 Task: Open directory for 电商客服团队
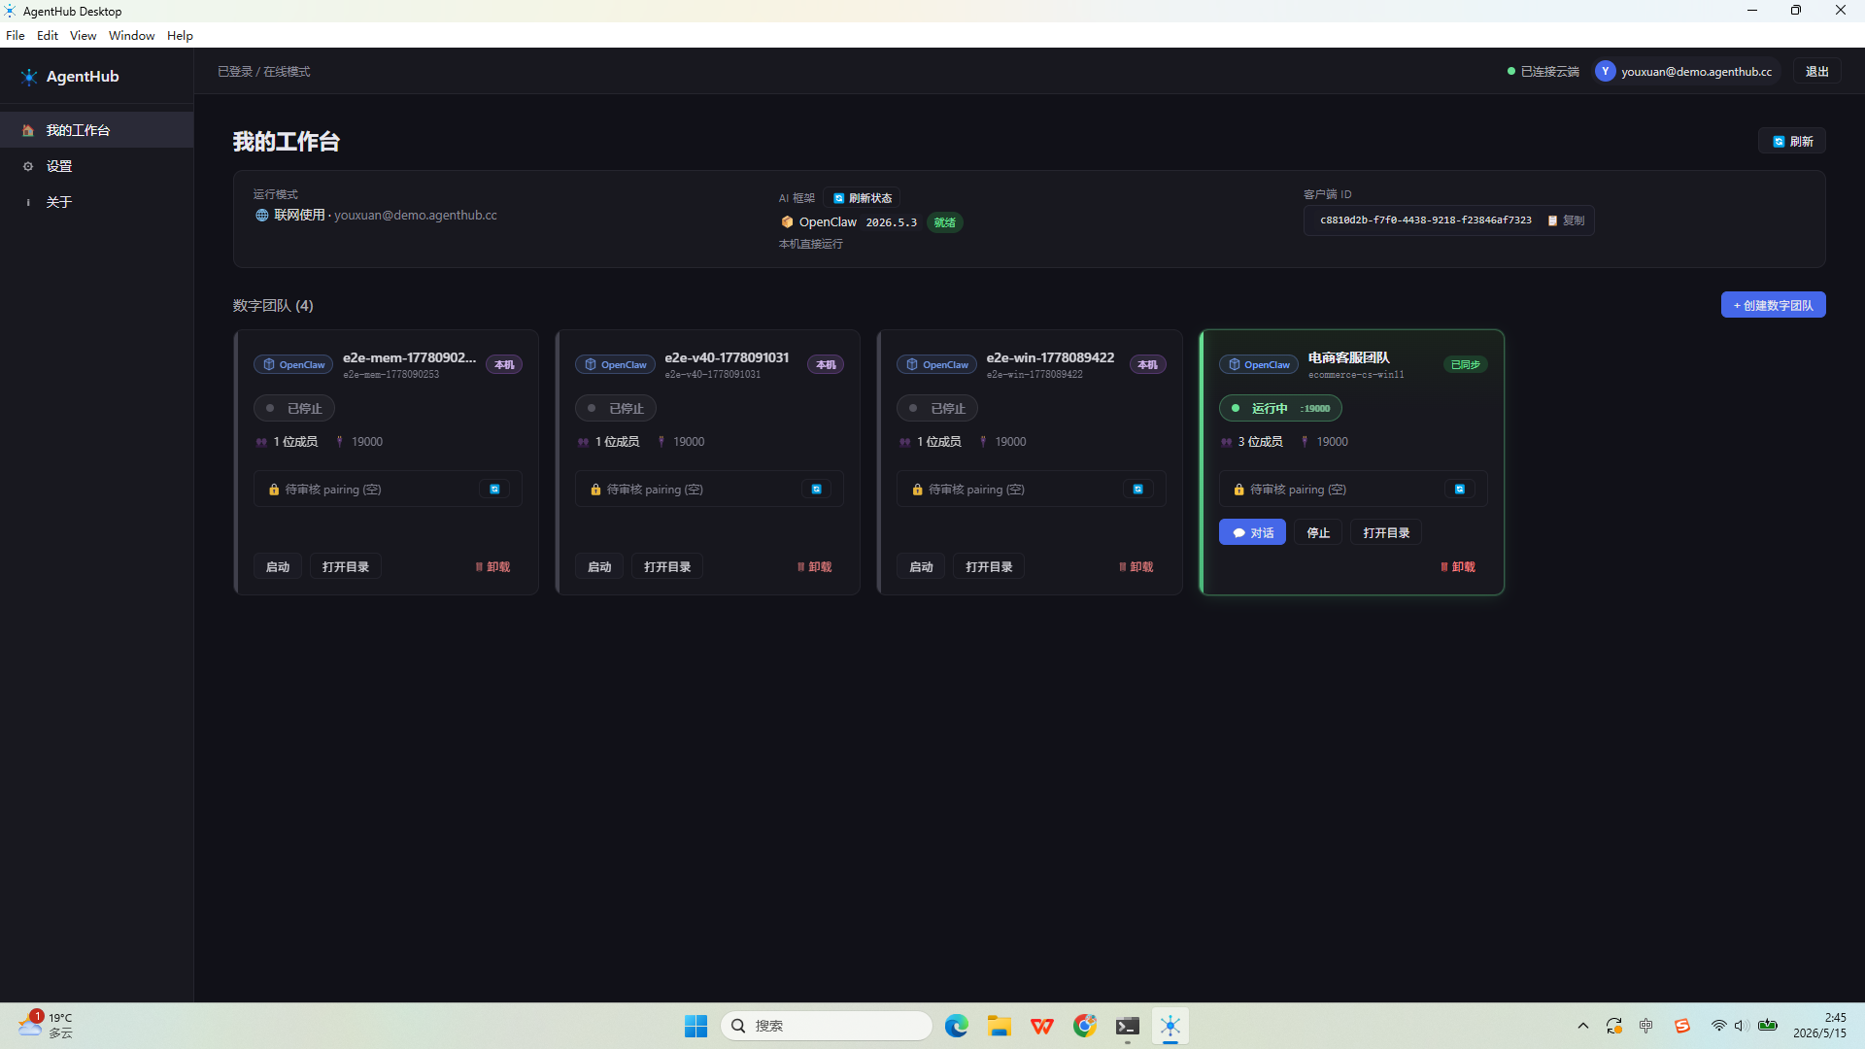coord(1386,532)
